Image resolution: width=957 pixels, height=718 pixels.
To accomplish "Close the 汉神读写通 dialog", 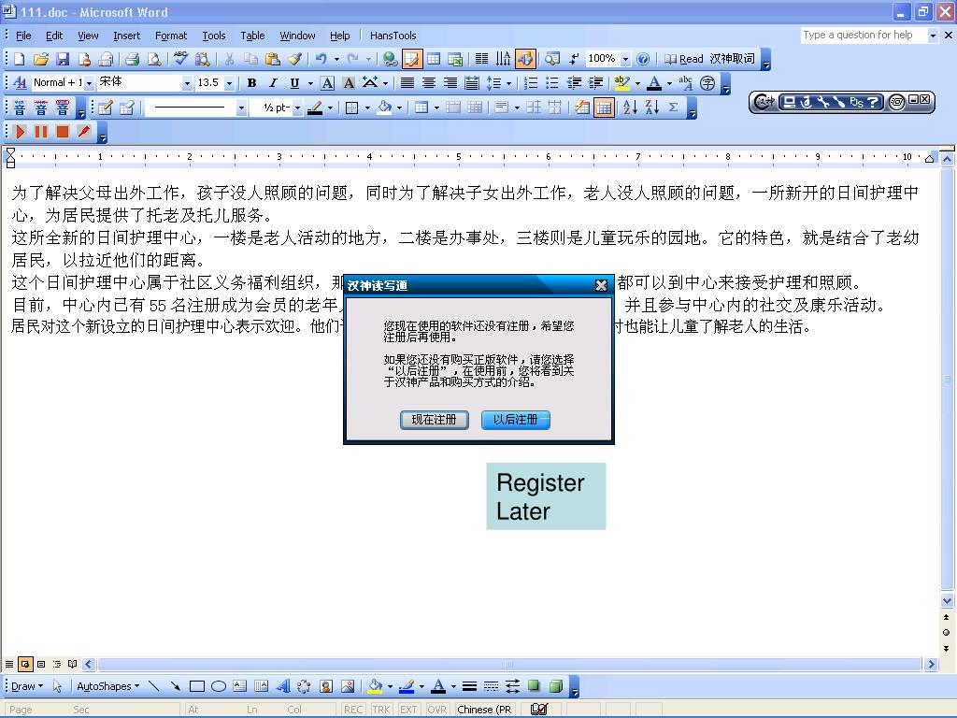I will coord(601,285).
